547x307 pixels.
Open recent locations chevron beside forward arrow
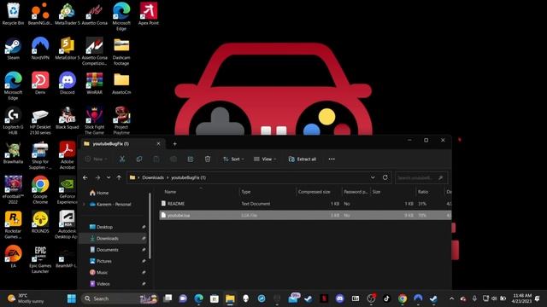[x=109, y=177]
